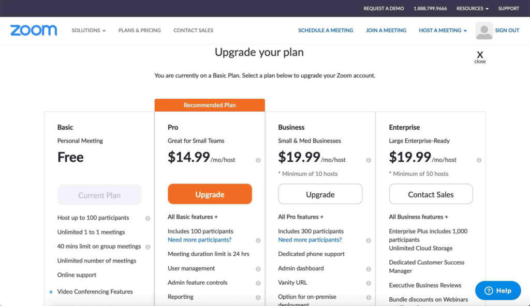The width and height of the screenshot is (530, 306).
Task: Click the profile avatar picture
Action: coord(484,30)
